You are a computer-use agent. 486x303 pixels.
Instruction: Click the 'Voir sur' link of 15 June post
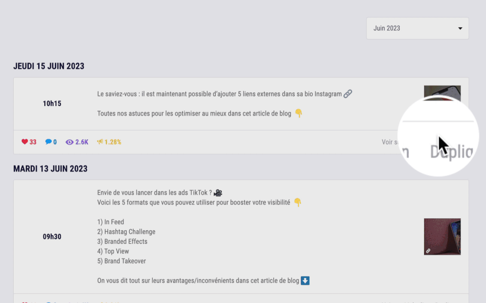(x=387, y=142)
